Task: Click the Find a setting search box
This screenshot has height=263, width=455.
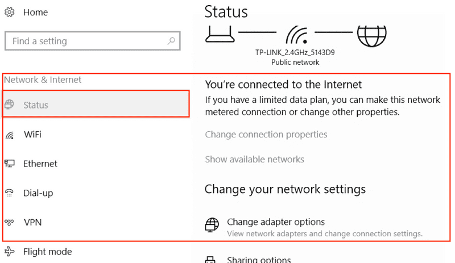Action: click(93, 41)
